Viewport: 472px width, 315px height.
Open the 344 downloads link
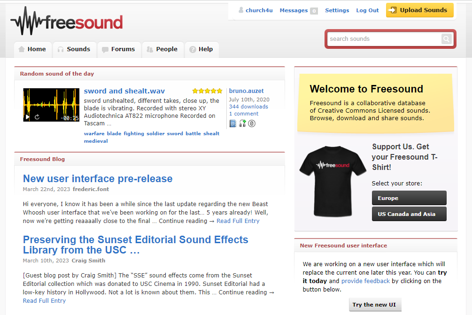(248, 107)
